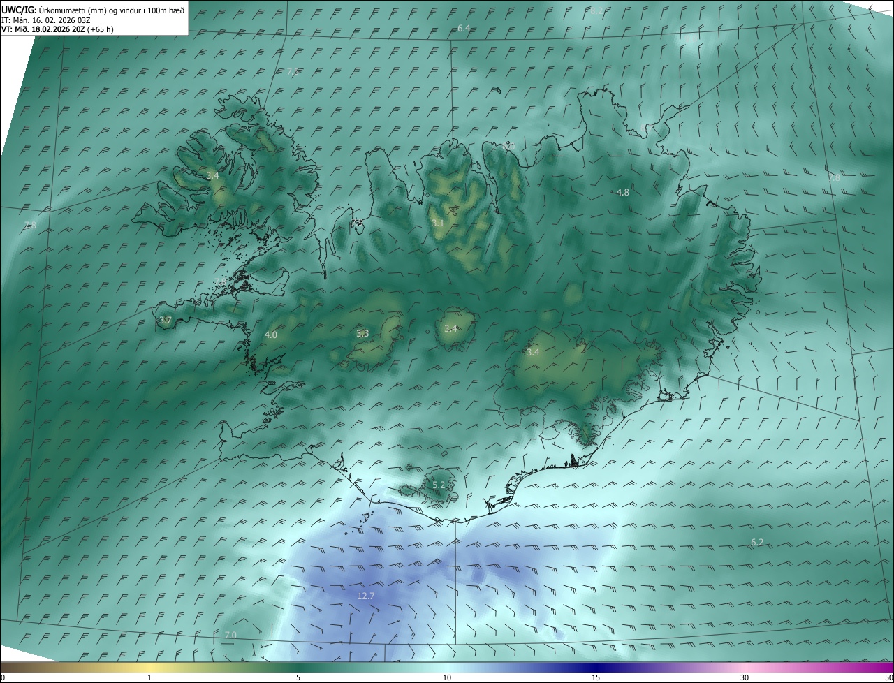894x683 pixels.
Task: Click the 7.5 value north of the Westfjords
Action: pyautogui.click(x=293, y=71)
